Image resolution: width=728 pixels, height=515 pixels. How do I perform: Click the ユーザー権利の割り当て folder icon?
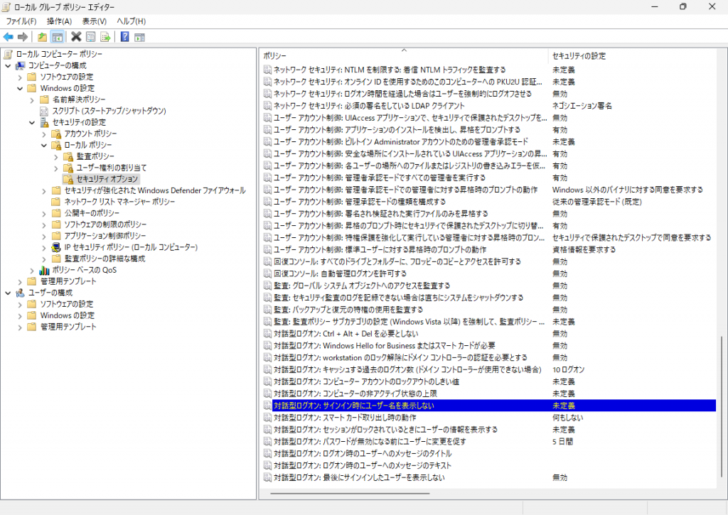tap(68, 168)
